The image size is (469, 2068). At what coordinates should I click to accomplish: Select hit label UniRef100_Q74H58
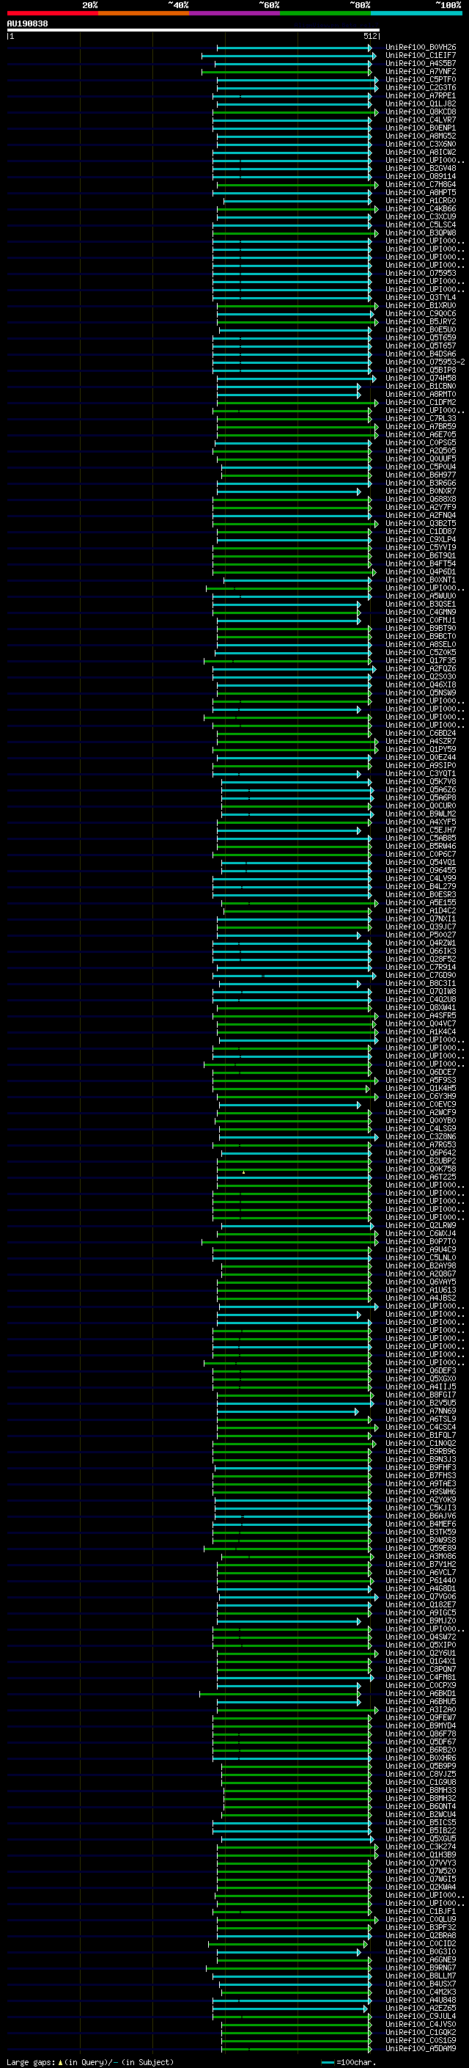coord(420,378)
